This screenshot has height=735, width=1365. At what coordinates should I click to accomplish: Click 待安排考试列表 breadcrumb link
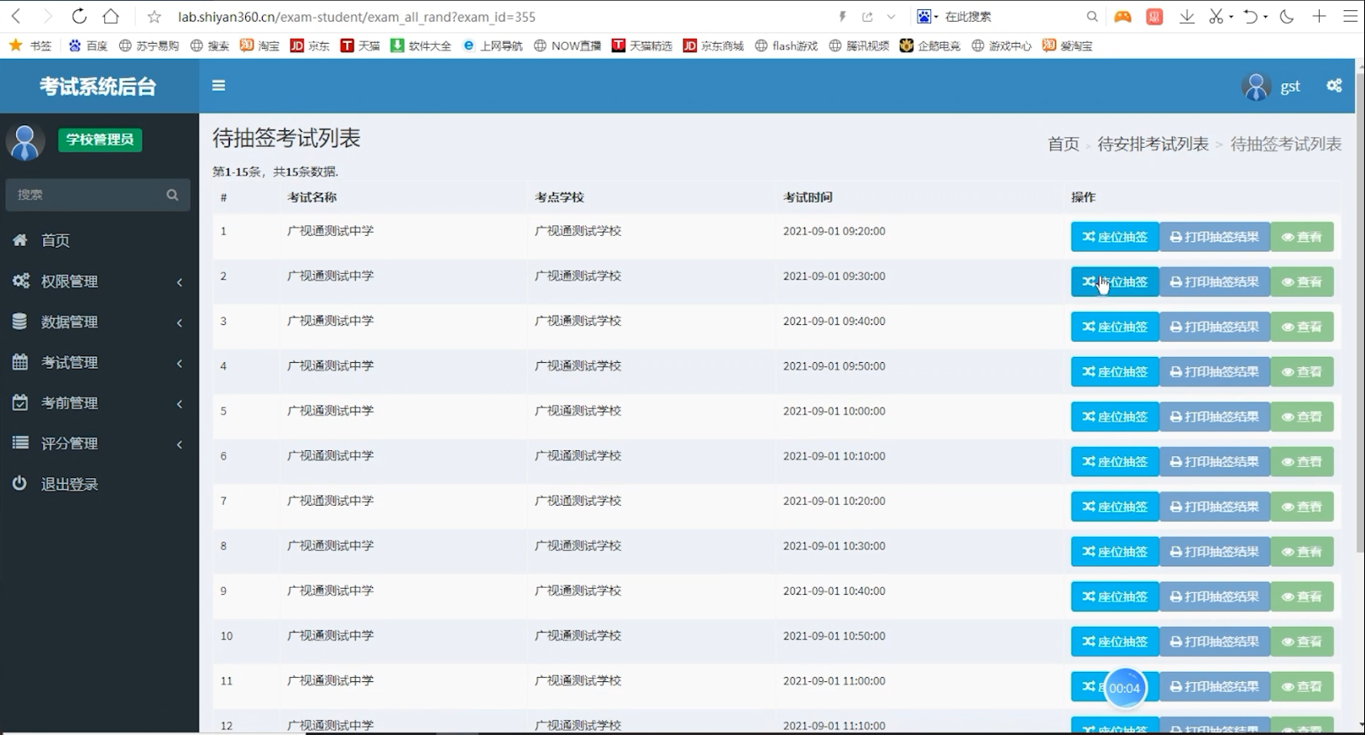[1153, 144]
